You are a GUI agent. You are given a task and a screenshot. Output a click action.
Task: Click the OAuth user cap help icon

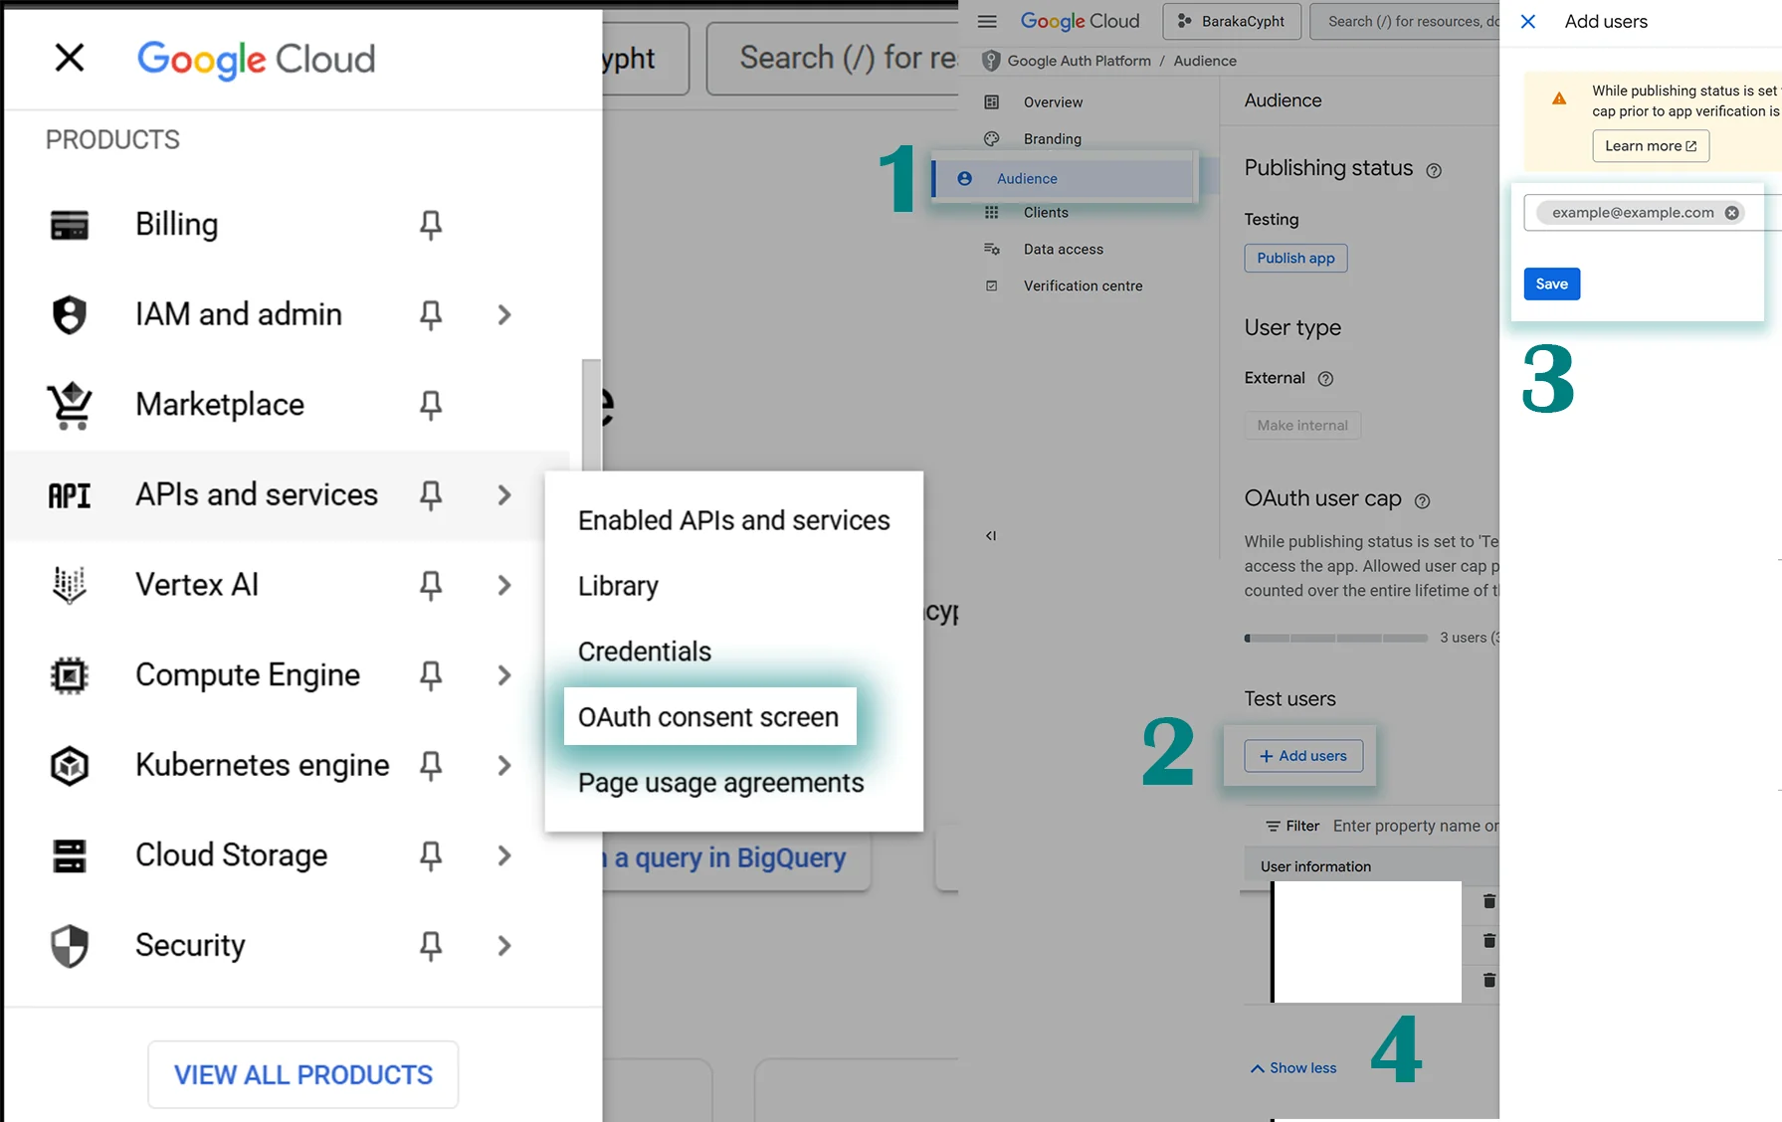click(1423, 501)
